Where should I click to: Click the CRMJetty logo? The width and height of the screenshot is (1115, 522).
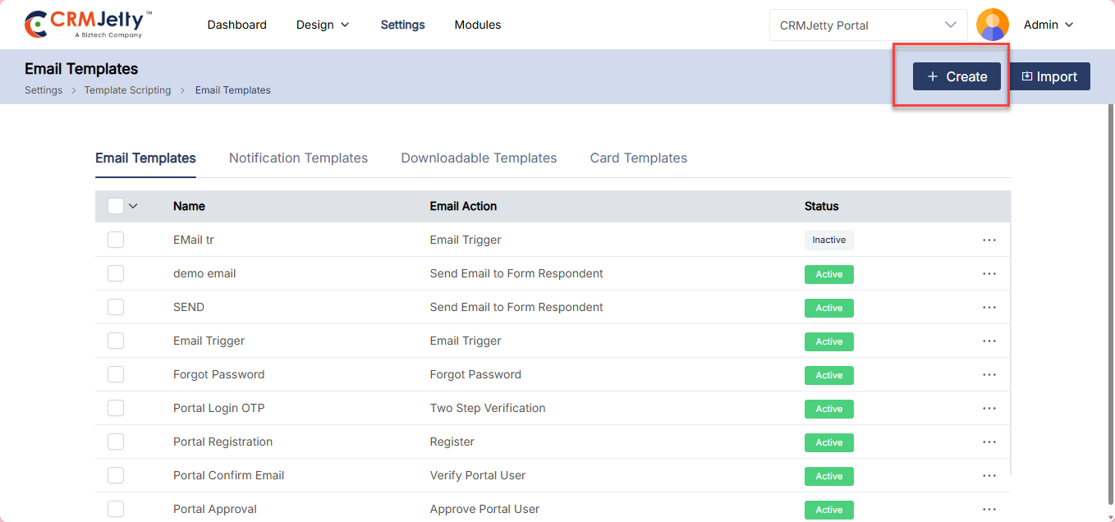[89, 25]
